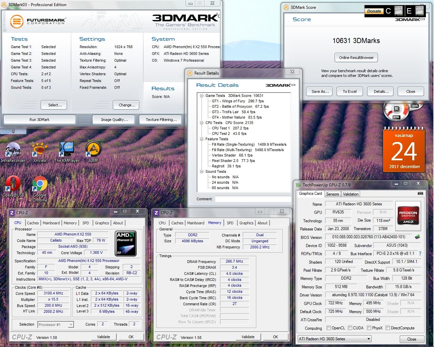
Task: Click bus interface question mark in GPU-Z
Action: point(420,253)
